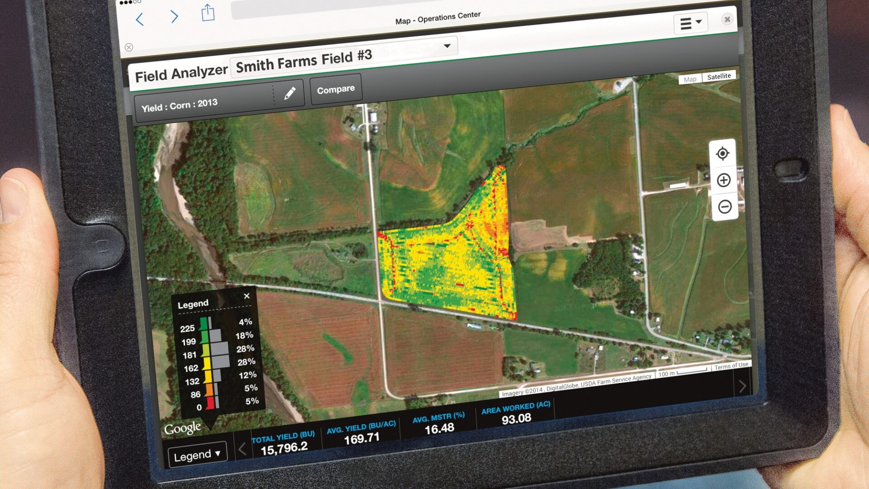Open the Terms of Use link
The image size is (869, 489).
[x=731, y=366]
